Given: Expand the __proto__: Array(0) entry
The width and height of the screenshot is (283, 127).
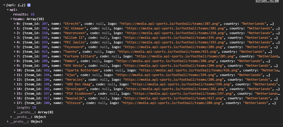Looking at the screenshot, I should (15, 112).
